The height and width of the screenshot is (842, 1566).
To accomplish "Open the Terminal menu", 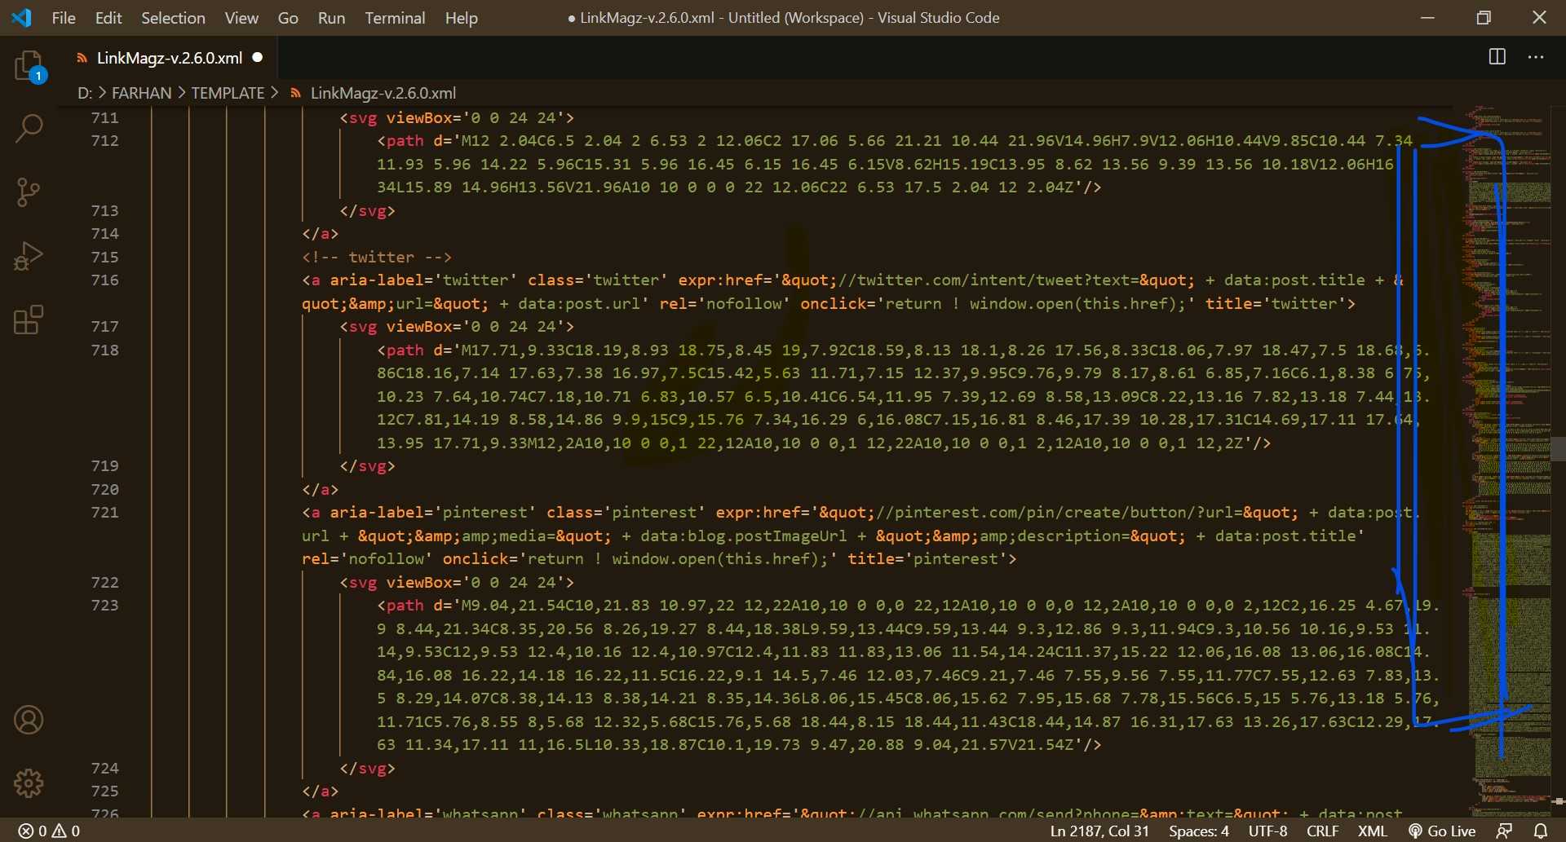I will (395, 17).
